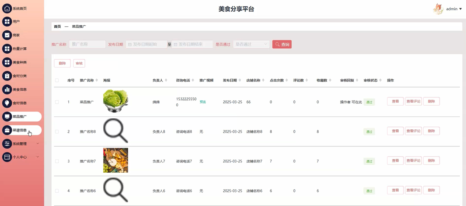The image size is (466, 206).
Task: Navigate to 首页 via the breadcrumb
Action: point(57,26)
